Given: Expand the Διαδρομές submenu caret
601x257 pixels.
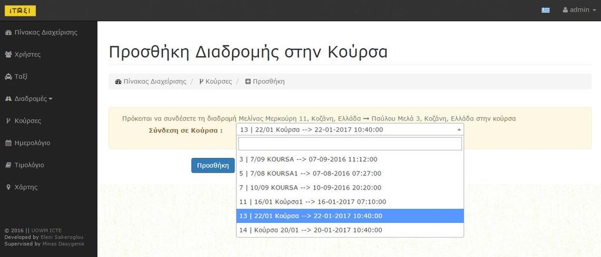Looking at the screenshot, I should 51,99.
